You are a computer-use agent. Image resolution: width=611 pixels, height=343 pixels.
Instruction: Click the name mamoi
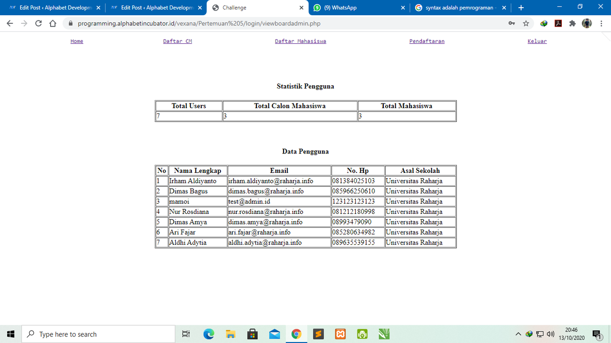[179, 202]
